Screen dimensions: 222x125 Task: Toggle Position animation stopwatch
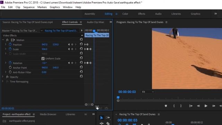click(10, 44)
